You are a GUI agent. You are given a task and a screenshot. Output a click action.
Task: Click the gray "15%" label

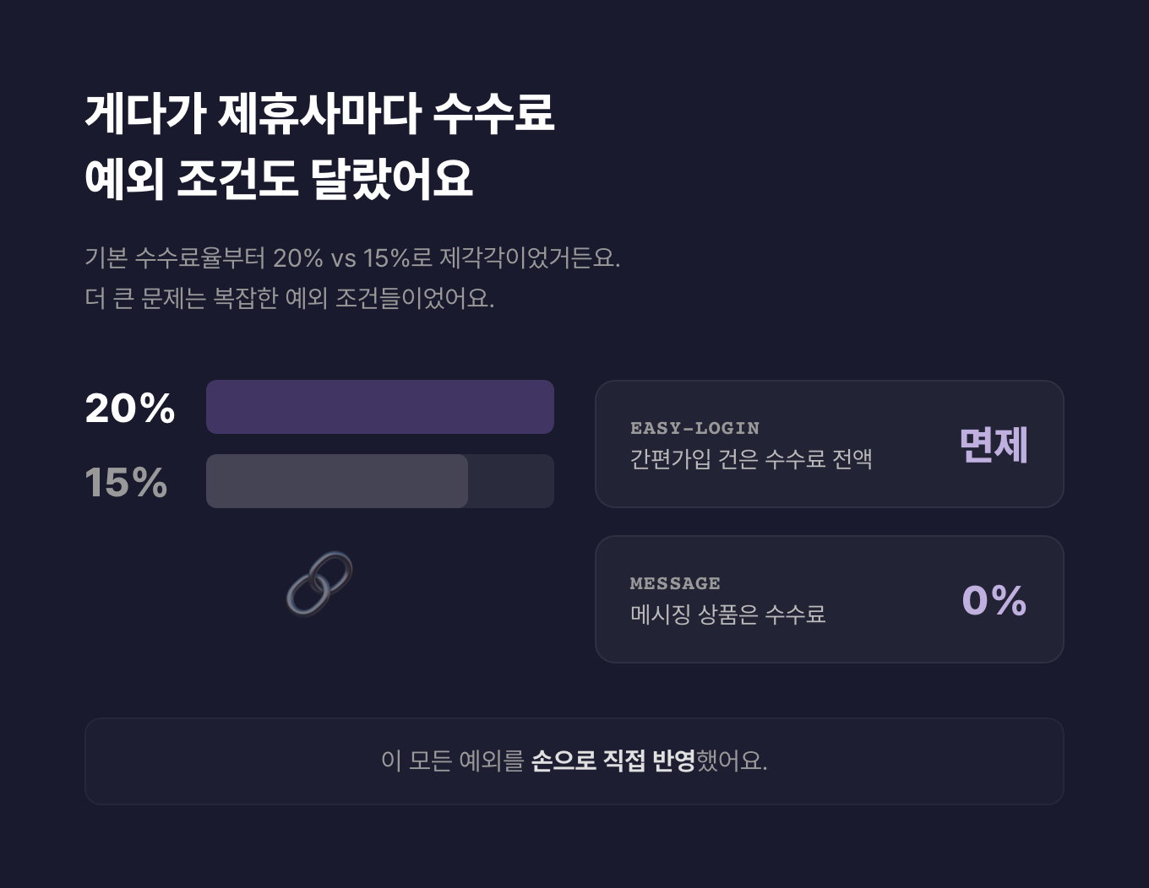[x=127, y=483]
